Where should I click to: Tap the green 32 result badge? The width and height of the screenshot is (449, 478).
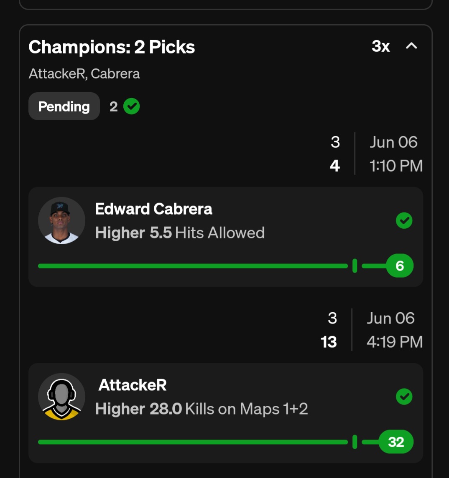click(395, 442)
